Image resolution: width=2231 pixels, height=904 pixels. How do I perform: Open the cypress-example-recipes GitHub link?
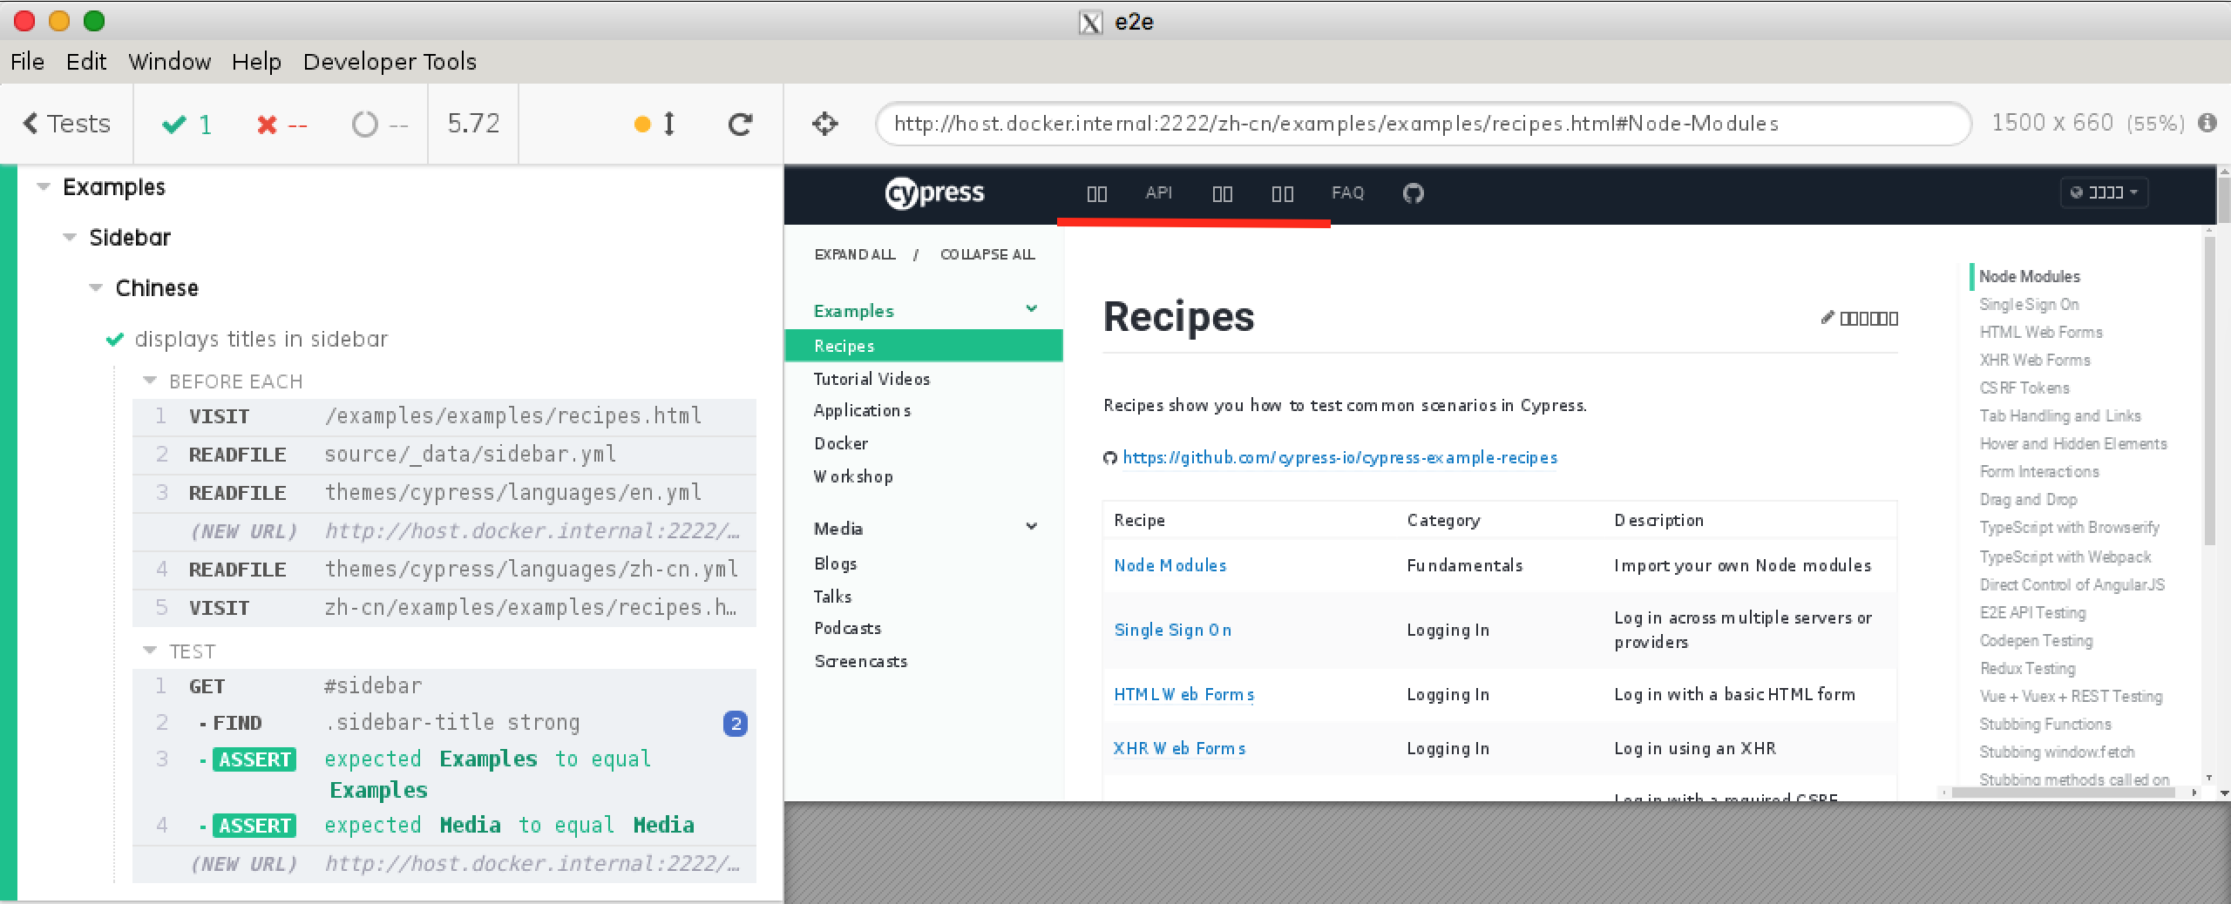(x=1339, y=458)
